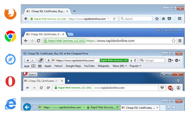Open Safari Reading List glasses icon
189x115 pixels.
pyautogui.click(x=27, y=66)
